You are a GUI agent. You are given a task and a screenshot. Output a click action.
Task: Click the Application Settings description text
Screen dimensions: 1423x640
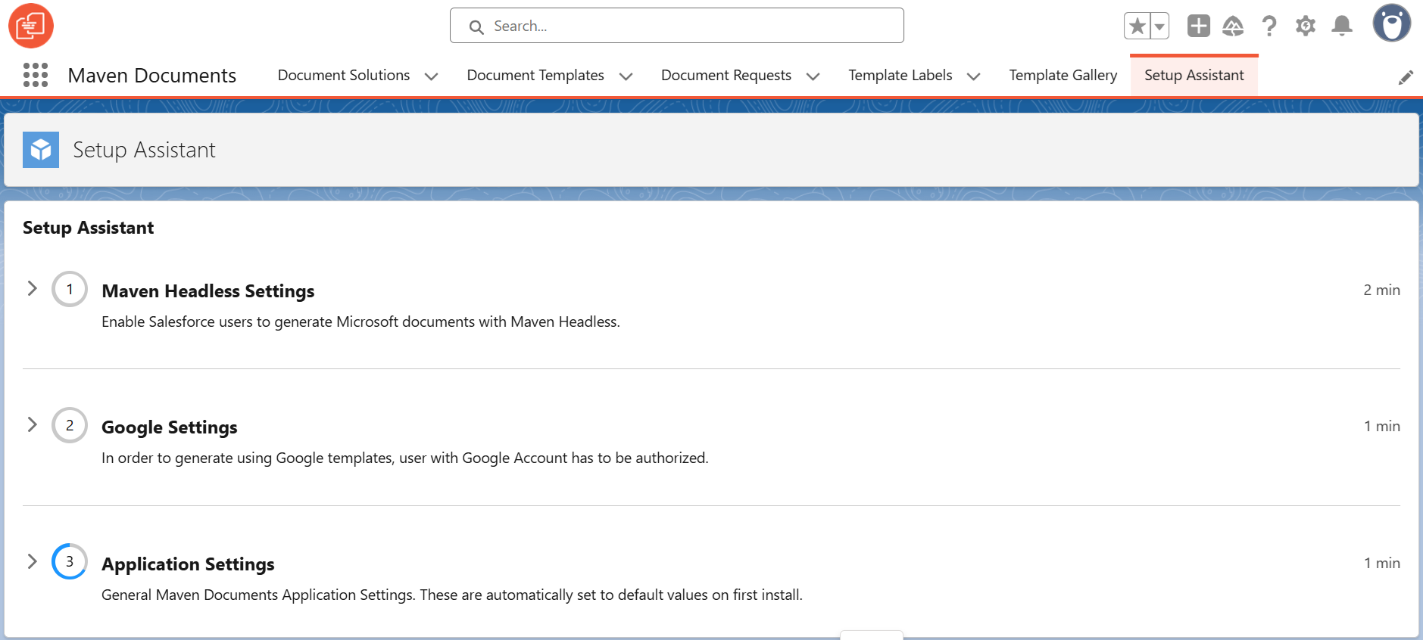452,595
